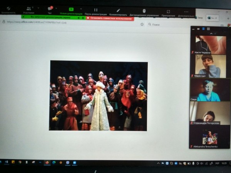The height and width of the screenshot is (173, 231).
Task: Select Настя Червона video tile
Action: pos(211,45)
